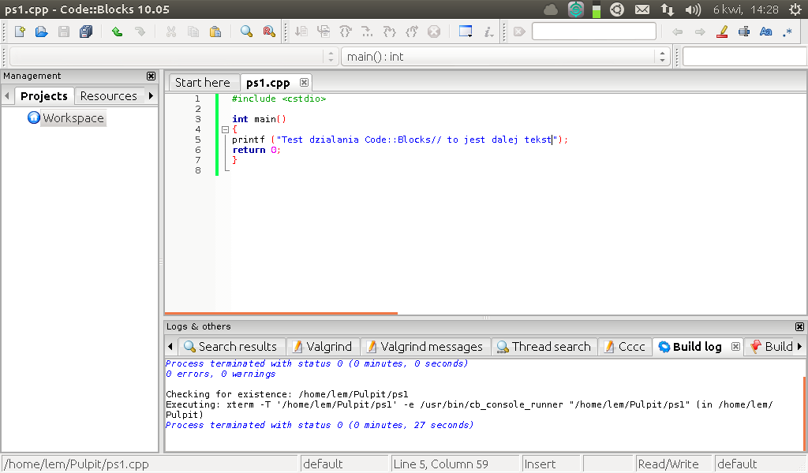Open the Find dialog
This screenshot has width=808, height=473.
[x=247, y=31]
